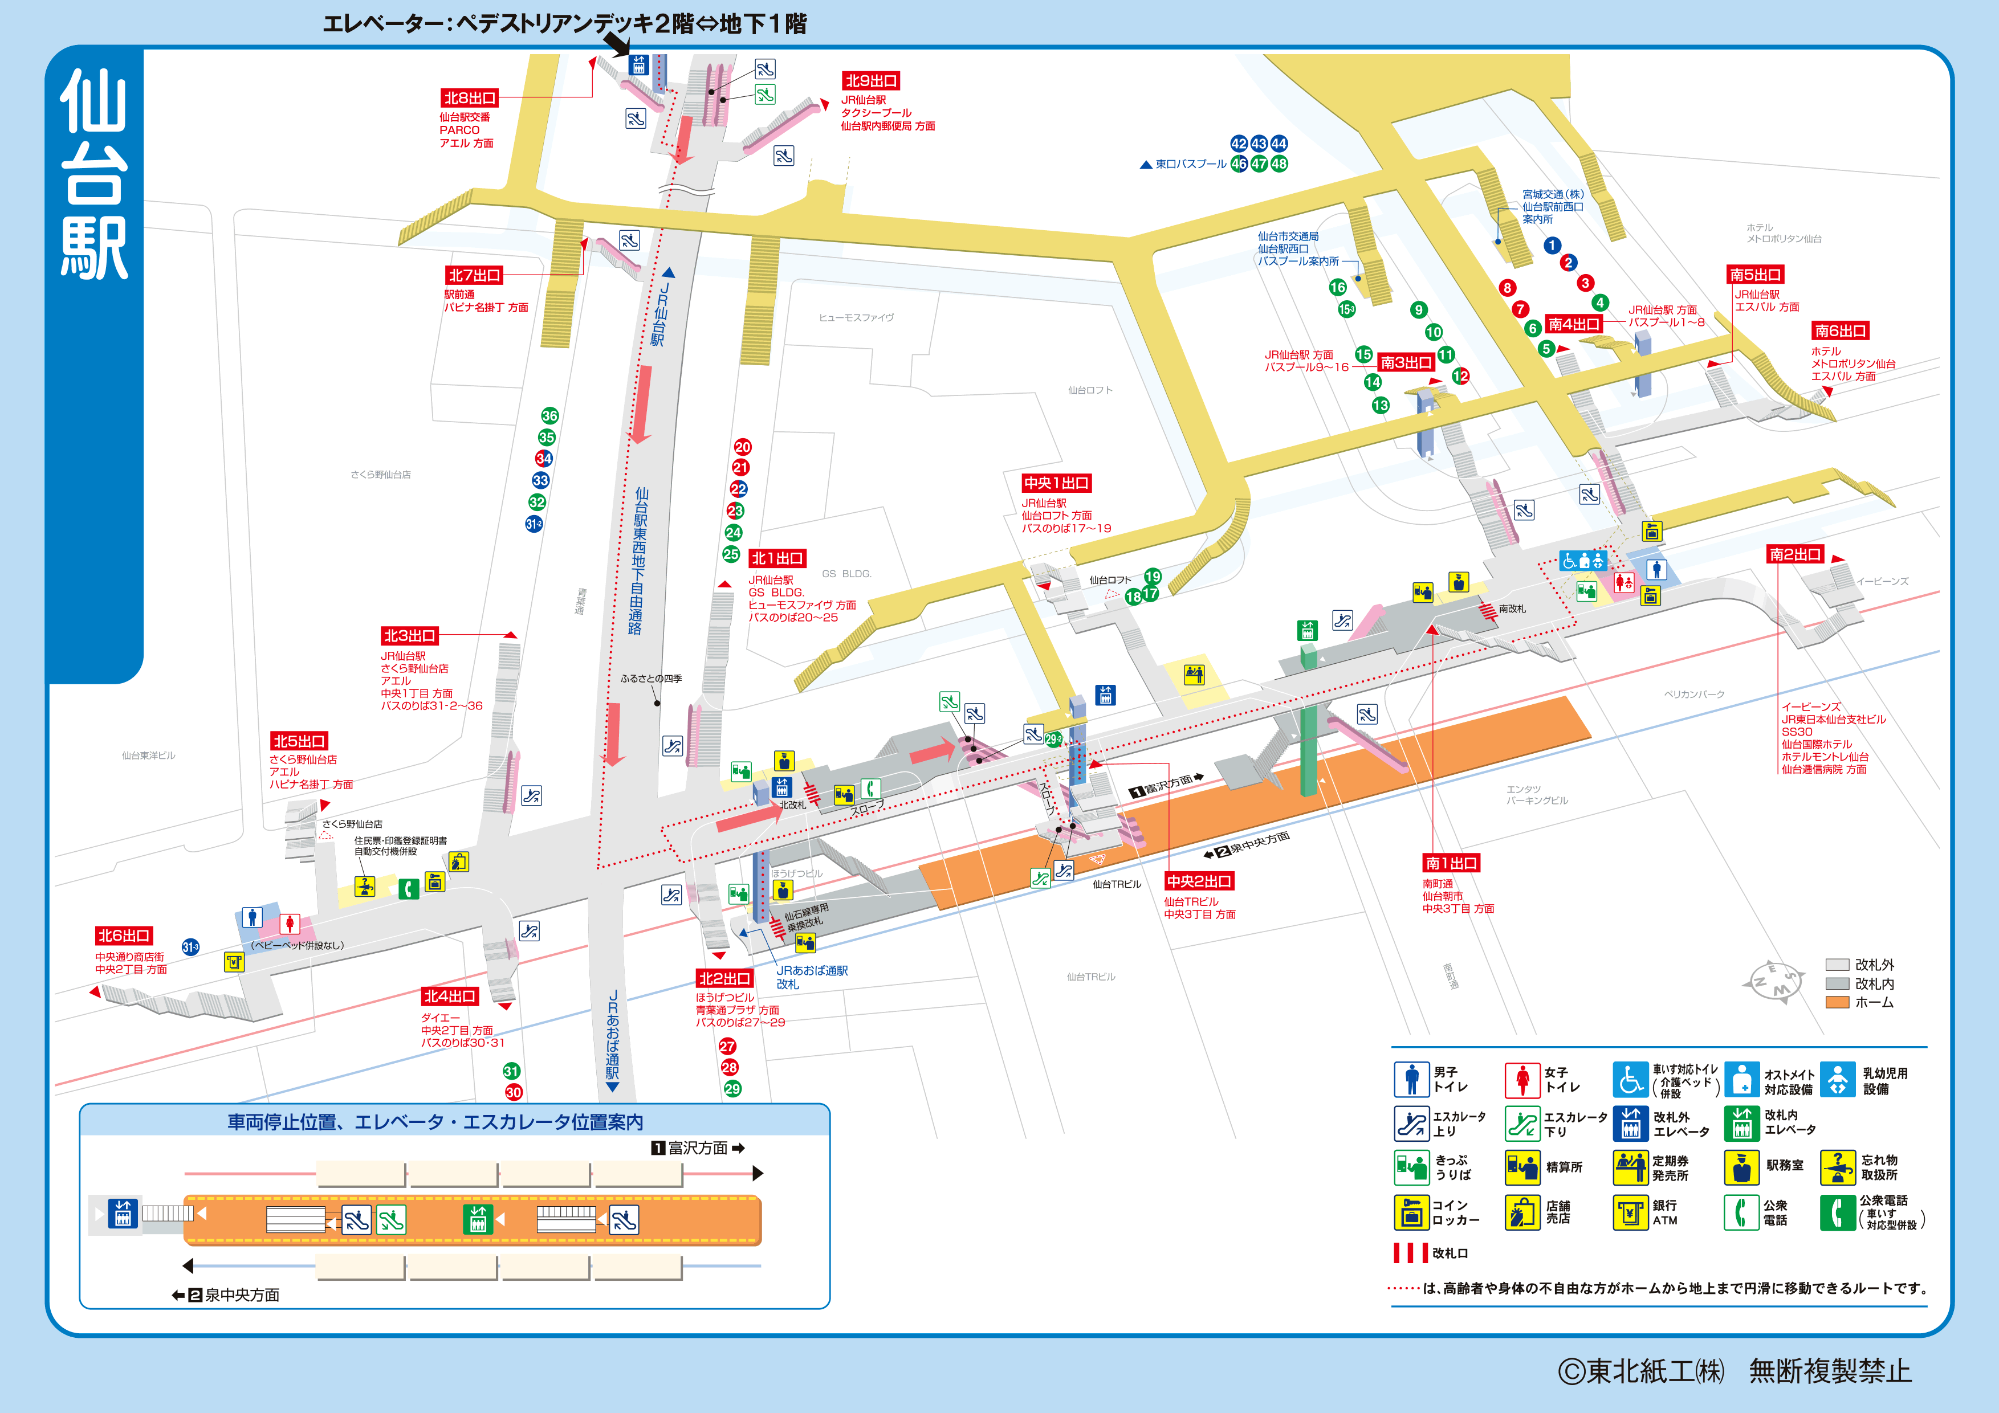Click bus stop number 42 circle
The height and width of the screenshot is (1413, 1999).
(x=1239, y=144)
